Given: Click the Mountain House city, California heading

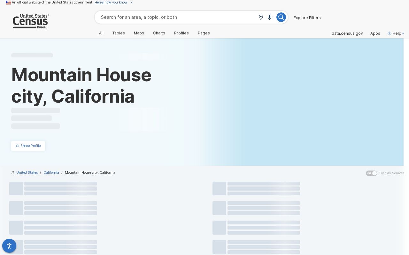Looking at the screenshot, I should [x=81, y=85].
